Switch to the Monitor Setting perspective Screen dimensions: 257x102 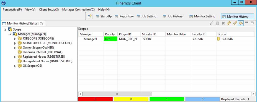click(x=202, y=16)
